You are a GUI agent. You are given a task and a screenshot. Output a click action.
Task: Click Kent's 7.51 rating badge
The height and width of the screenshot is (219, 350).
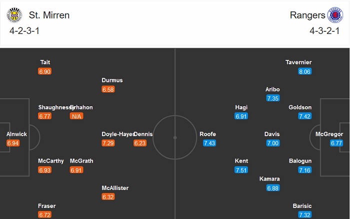(241, 170)
